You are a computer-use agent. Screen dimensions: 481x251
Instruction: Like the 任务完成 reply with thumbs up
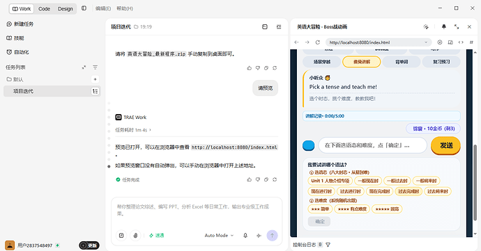coord(249,179)
